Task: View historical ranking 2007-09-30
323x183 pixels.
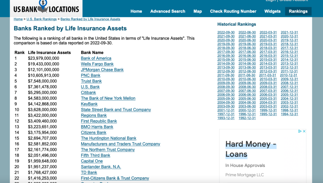Action: pyautogui.click(x=226, y=91)
